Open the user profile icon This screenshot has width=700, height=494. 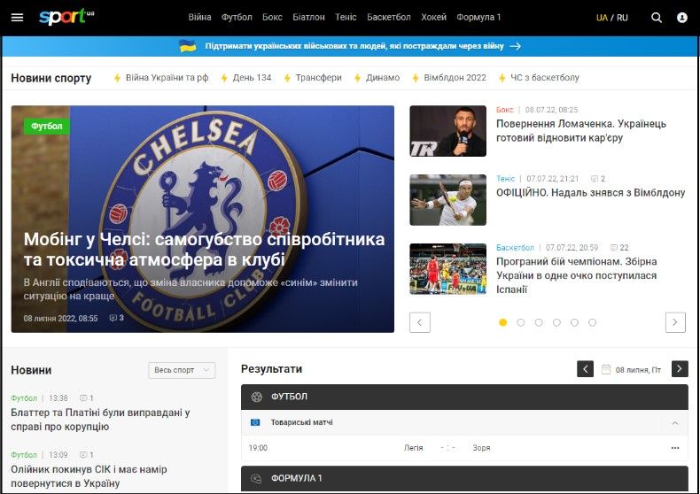pos(681,18)
